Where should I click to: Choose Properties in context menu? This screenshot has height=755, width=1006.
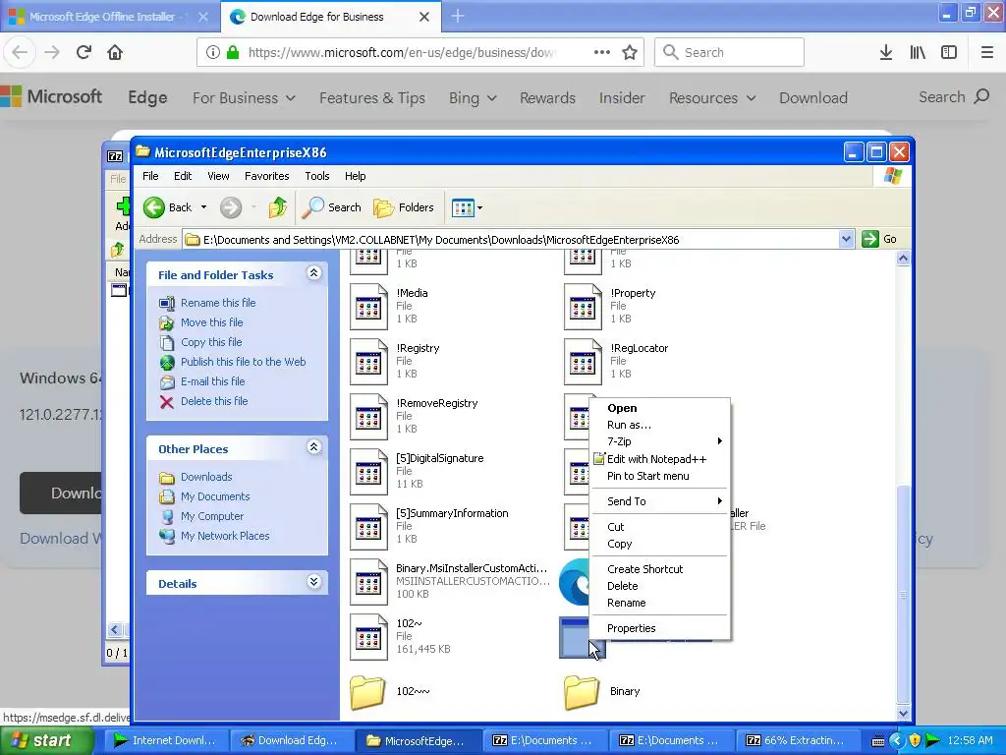point(659,628)
